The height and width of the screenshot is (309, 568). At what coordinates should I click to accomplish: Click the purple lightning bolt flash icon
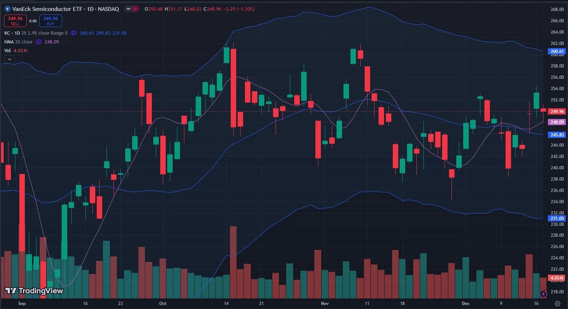[x=544, y=293]
